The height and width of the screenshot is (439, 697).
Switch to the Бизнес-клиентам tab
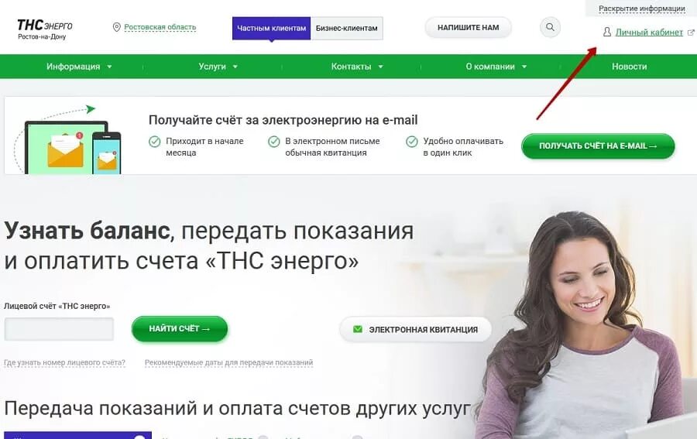tap(347, 28)
